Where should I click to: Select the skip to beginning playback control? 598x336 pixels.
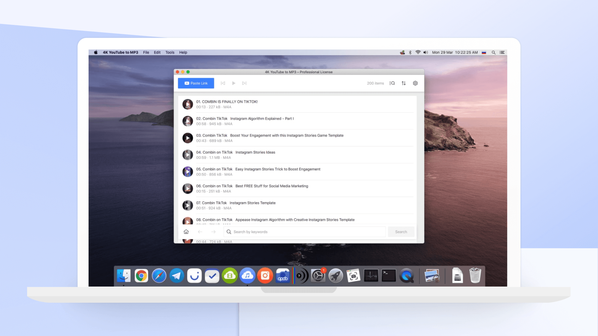tap(223, 83)
